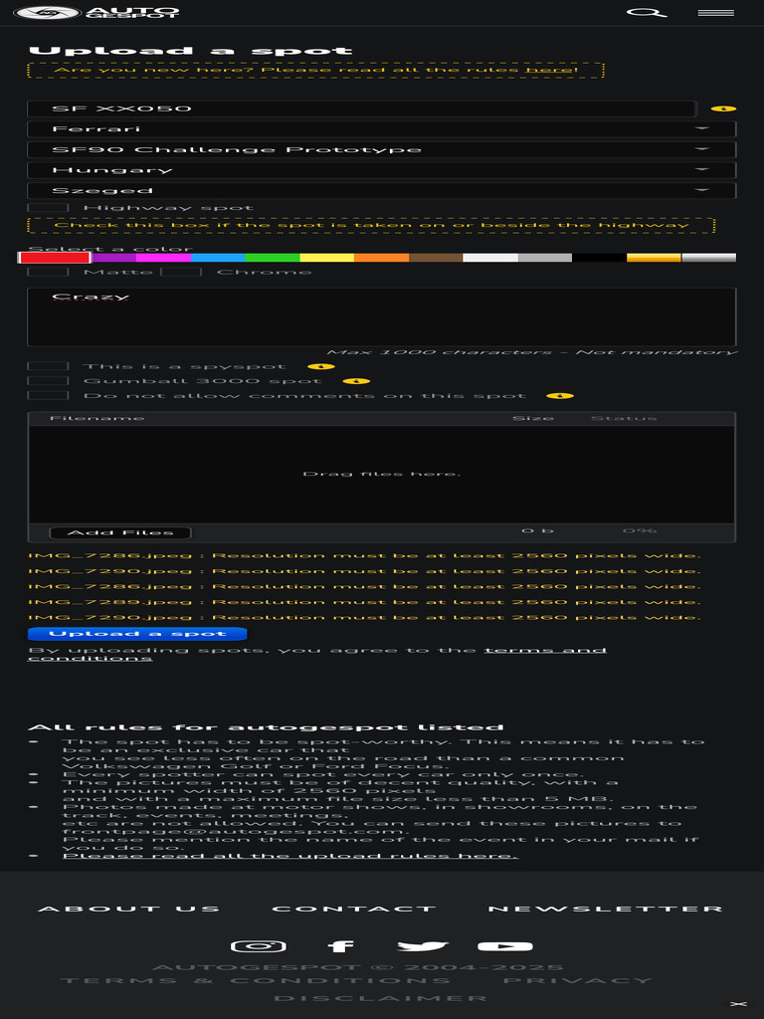Open footer Terms & Conditions

256,980
